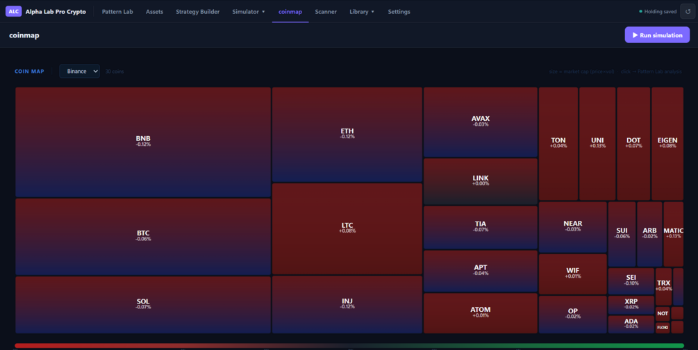Select the ATOM tile
Viewport: 698px width, 350px height.
pyautogui.click(x=481, y=313)
